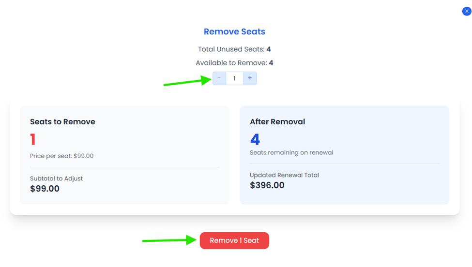Viewport: 472px width, 267px height.
Task: Click the Subtotal to Adjust label
Action: [x=56, y=178]
